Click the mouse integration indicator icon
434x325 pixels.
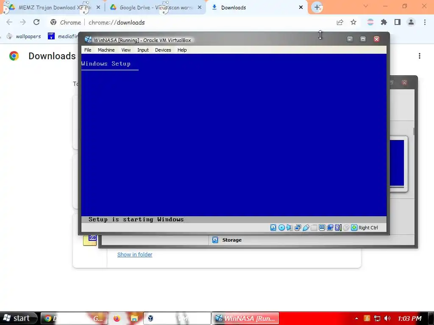click(346, 227)
